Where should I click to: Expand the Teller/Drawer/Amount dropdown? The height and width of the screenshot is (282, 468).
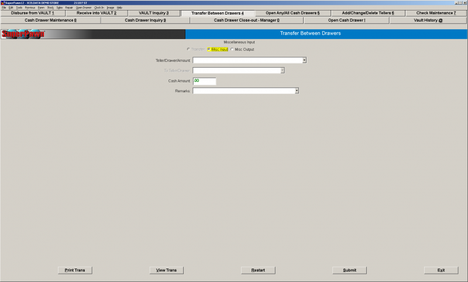click(304, 60)
